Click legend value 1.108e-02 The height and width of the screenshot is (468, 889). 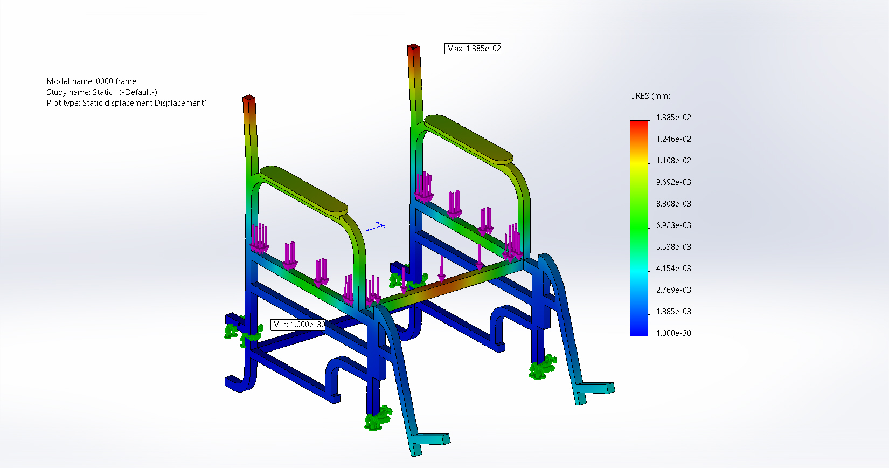(x=673, y=161)
